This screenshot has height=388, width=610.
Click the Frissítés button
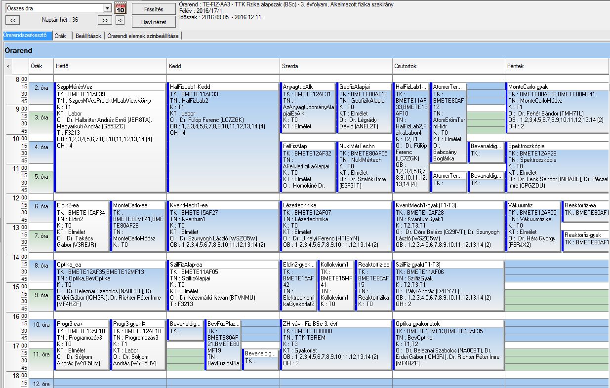click(154, 9)
